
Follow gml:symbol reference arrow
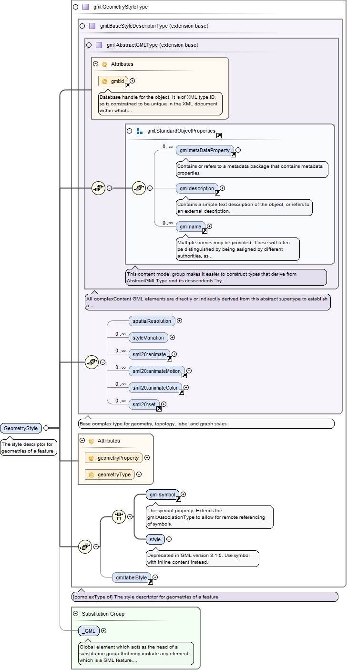(x=178, y=499)
